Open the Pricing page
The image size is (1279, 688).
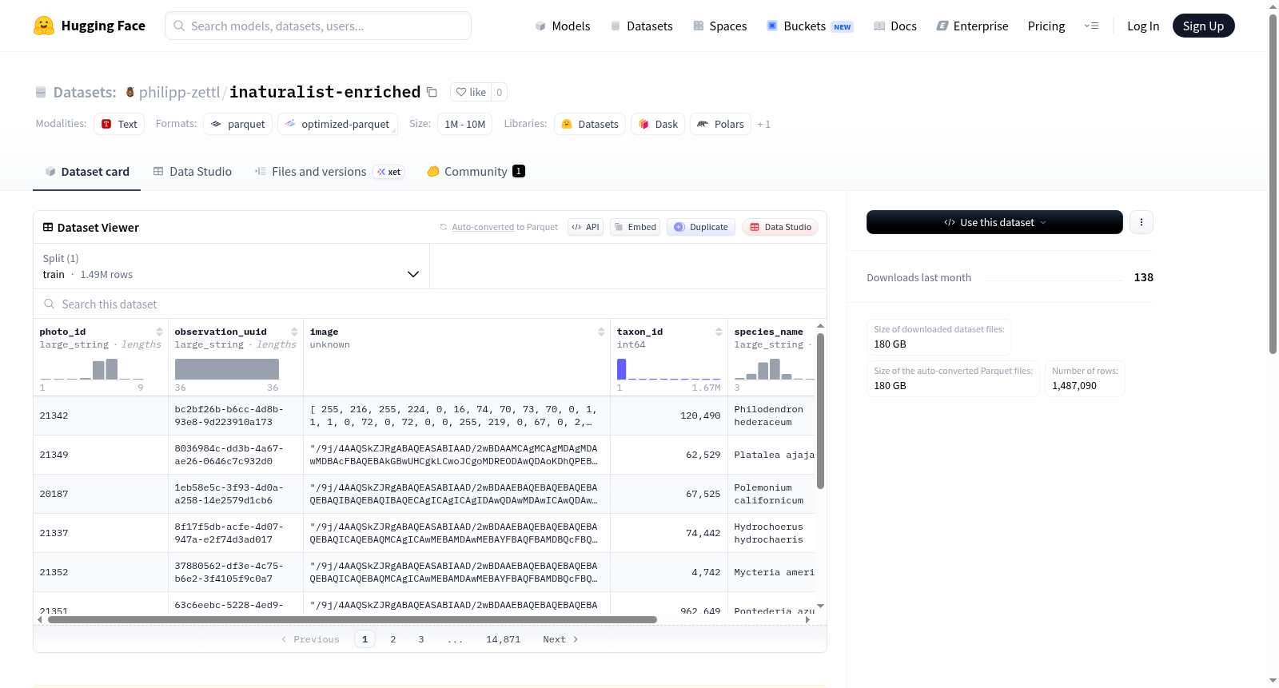[1046, 26]
